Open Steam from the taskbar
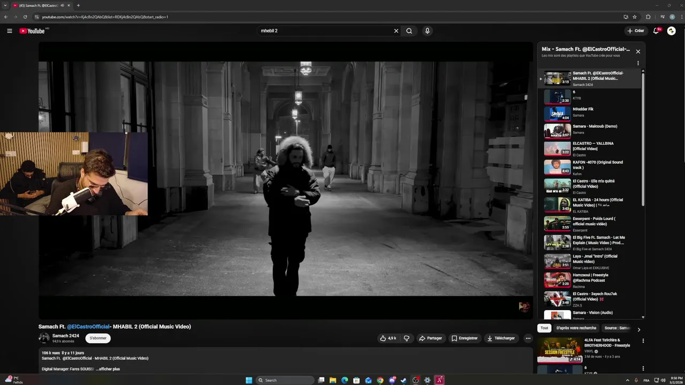The image size is (685, 385). pyautogui.click(x=404, y=380)
